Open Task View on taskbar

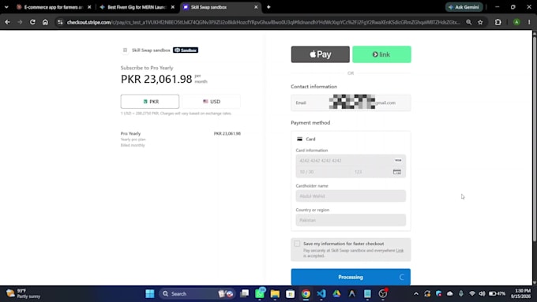tap(244, 293)
